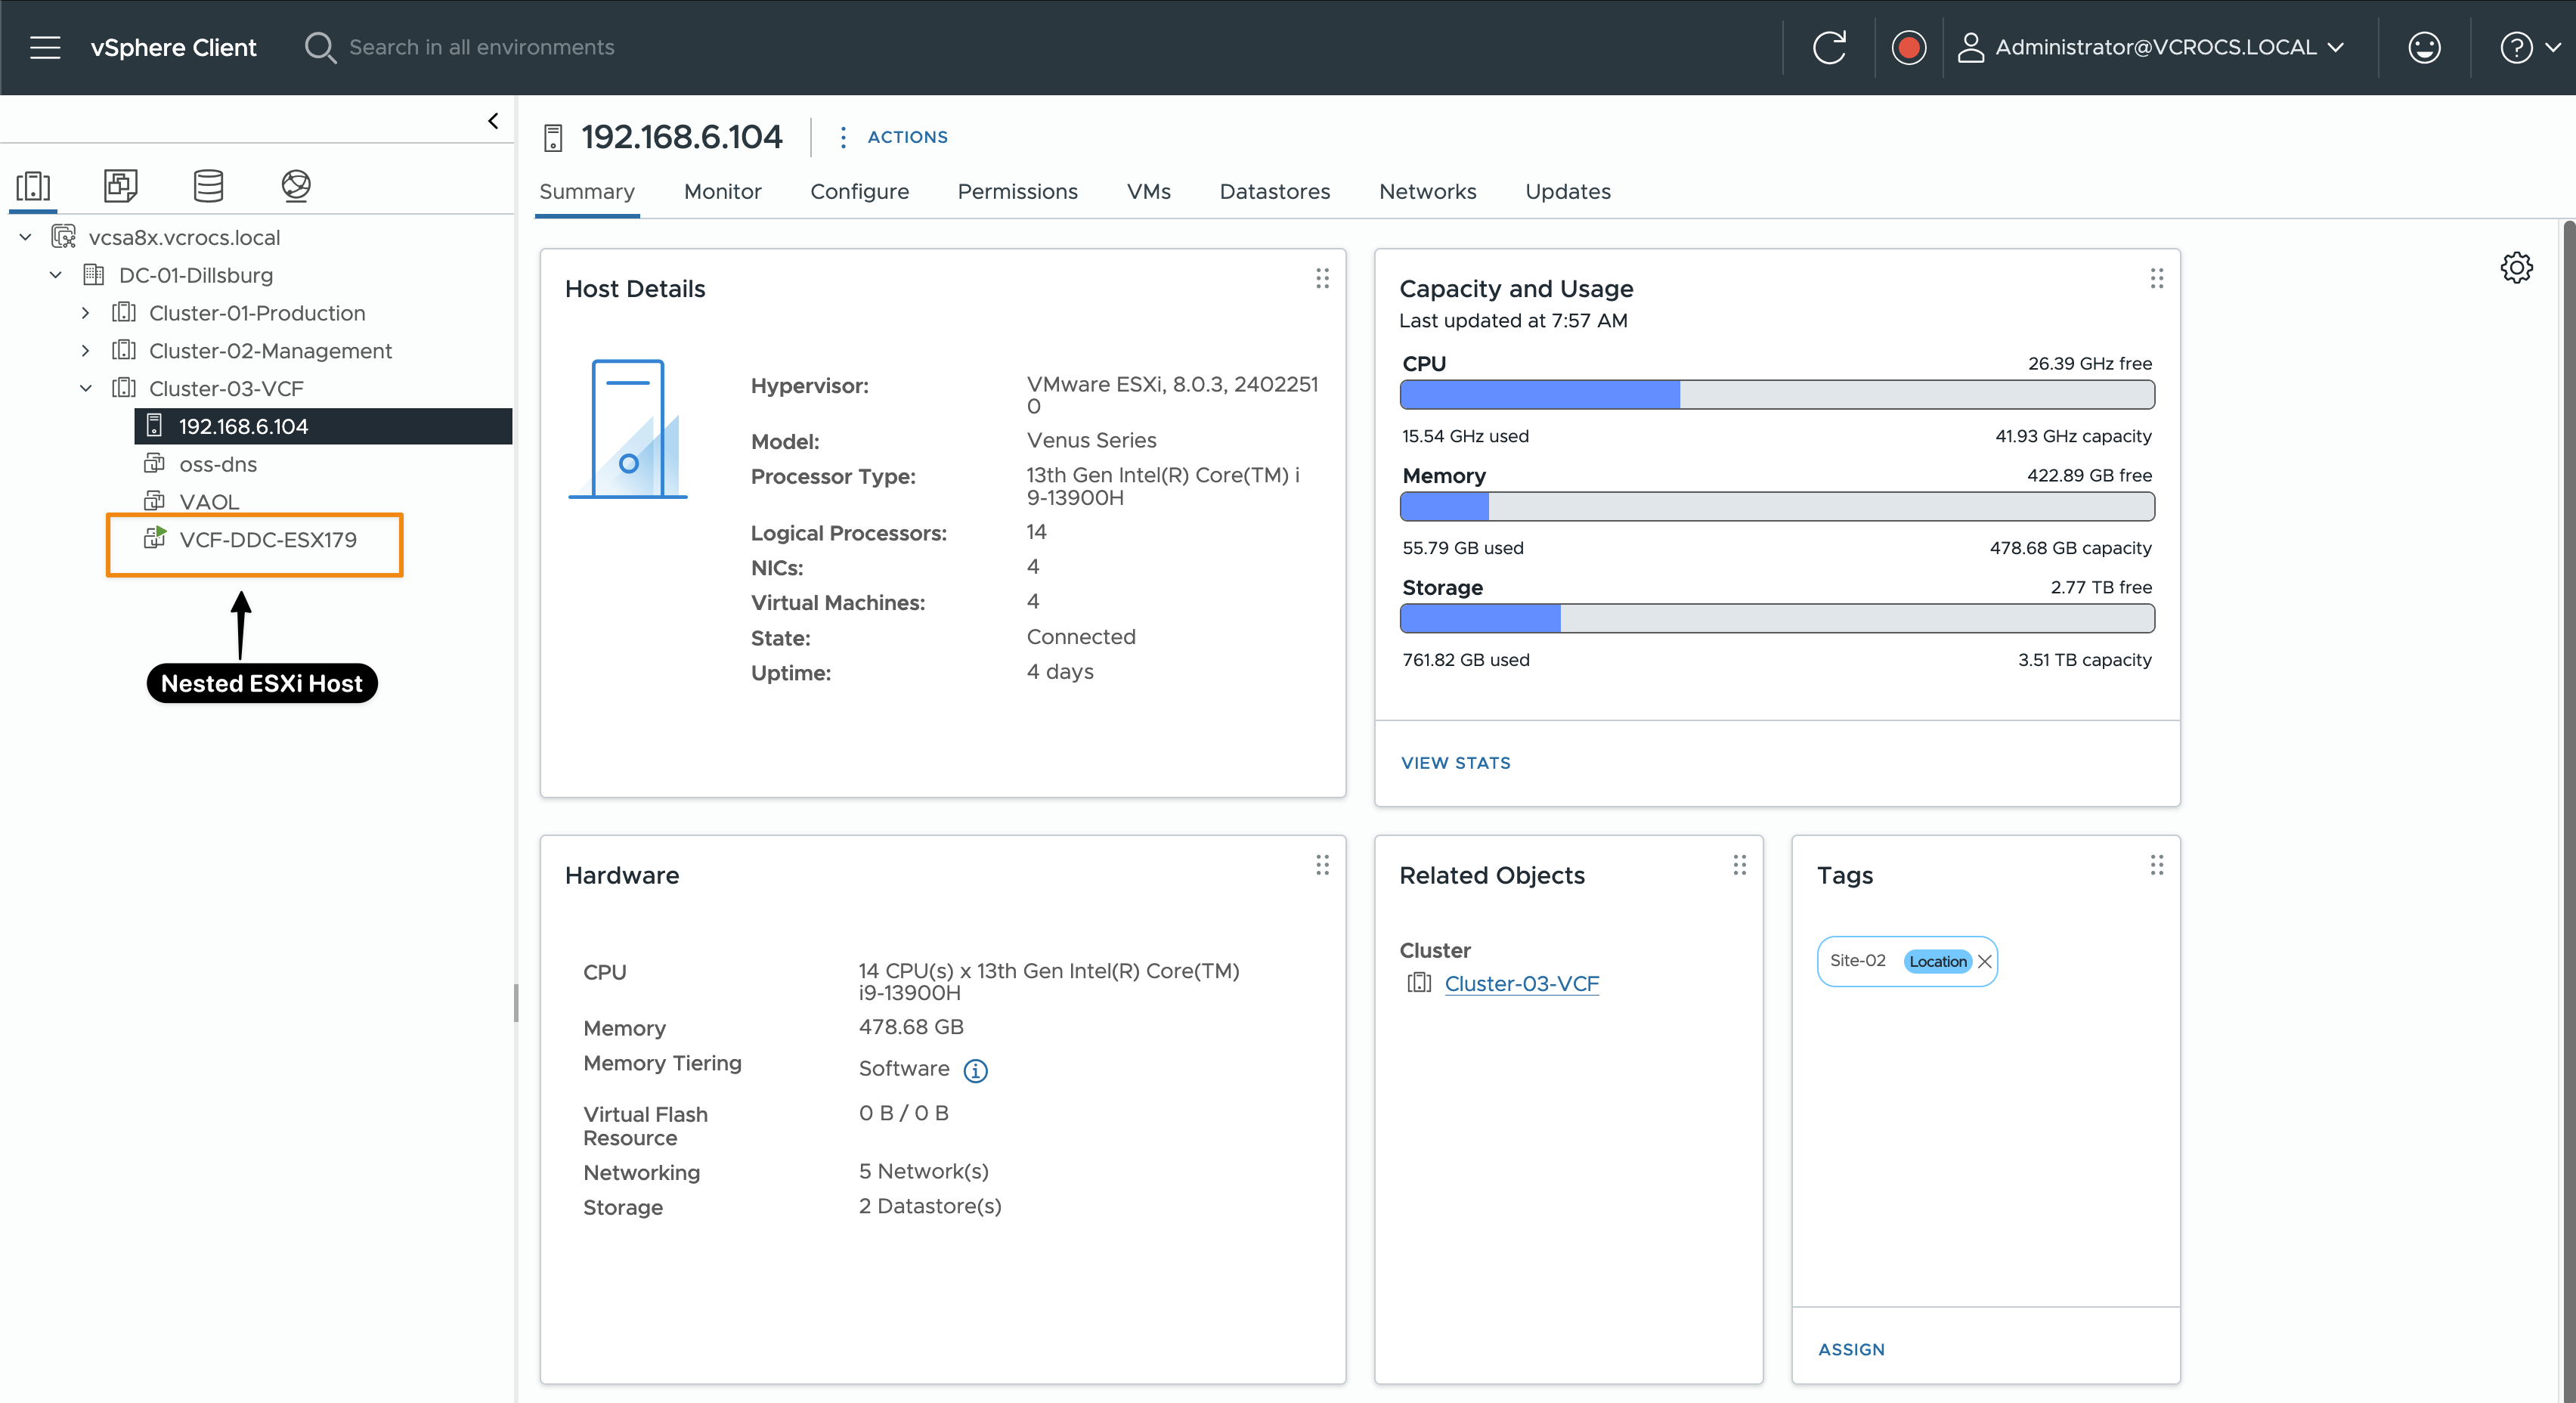Expand Cluster-01-Production tree node

86,313
